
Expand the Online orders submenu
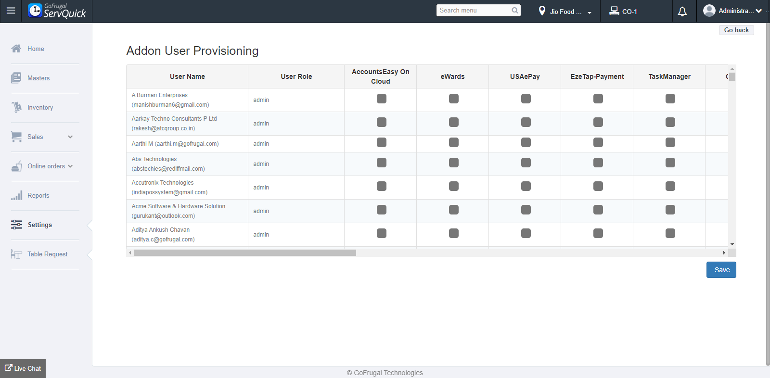[x=70, y=166]
